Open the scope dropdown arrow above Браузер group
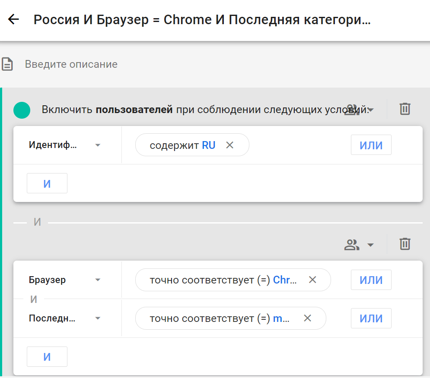The image size is (430, 378). [370, 245]
